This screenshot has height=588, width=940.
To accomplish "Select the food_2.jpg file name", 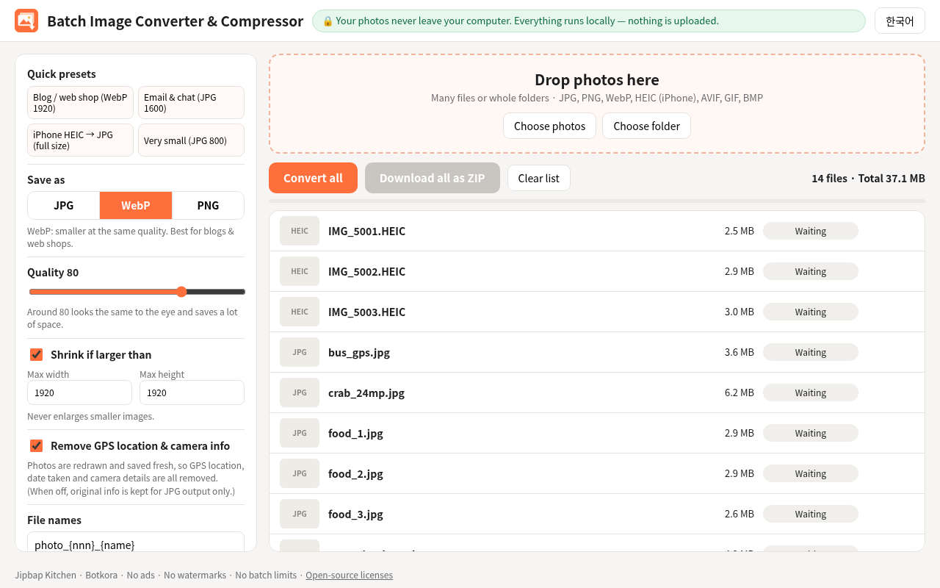I will [355, 474].
